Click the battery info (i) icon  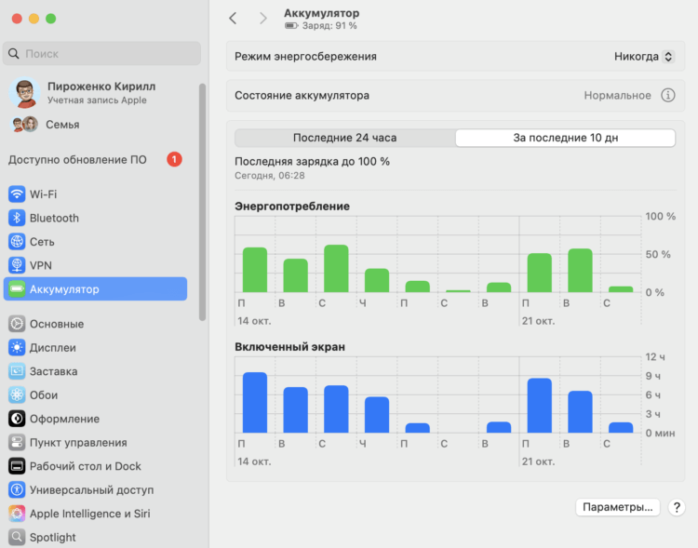tap(667, 95)
